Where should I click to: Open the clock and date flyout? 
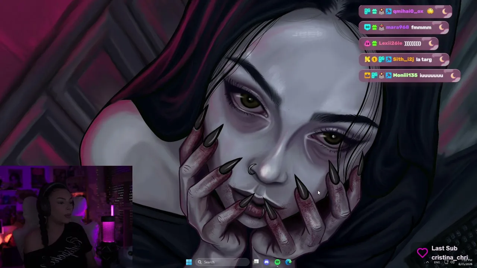pos(465,262)
